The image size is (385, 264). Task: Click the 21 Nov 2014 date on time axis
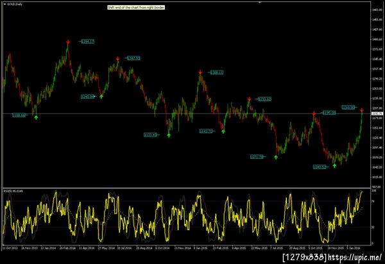coord(182,248)
